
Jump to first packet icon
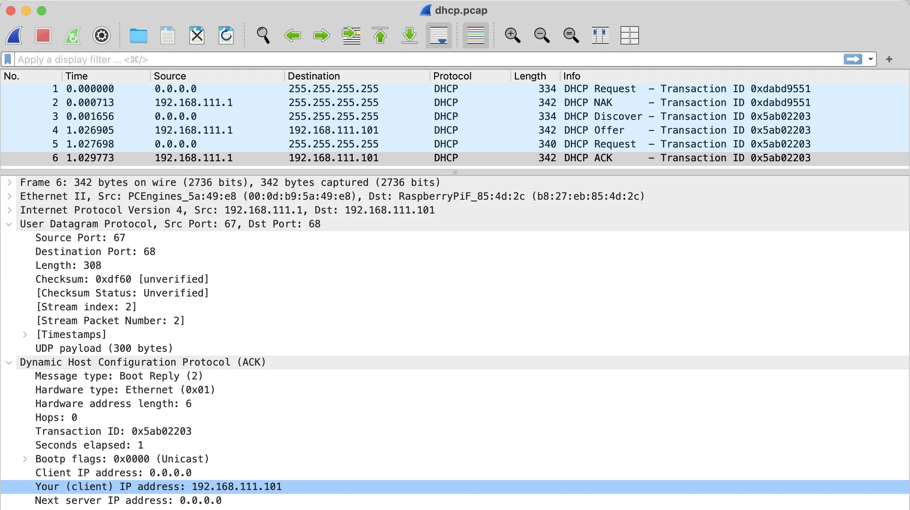click(380, 35)
